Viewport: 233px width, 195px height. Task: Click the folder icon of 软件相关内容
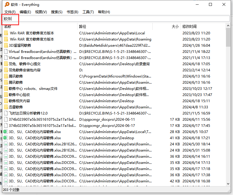coord(6,101)
